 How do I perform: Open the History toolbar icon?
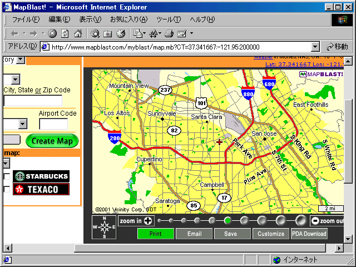click(x=121, y=33)
